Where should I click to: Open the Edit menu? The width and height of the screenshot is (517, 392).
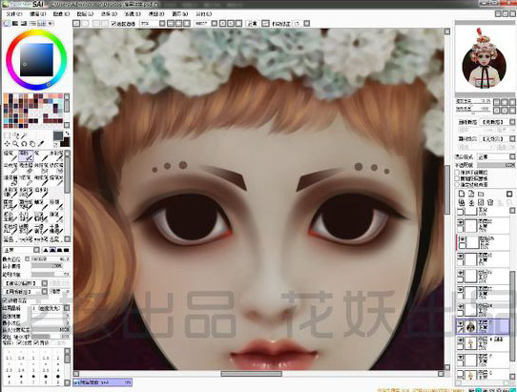click(x=37, y=14)
